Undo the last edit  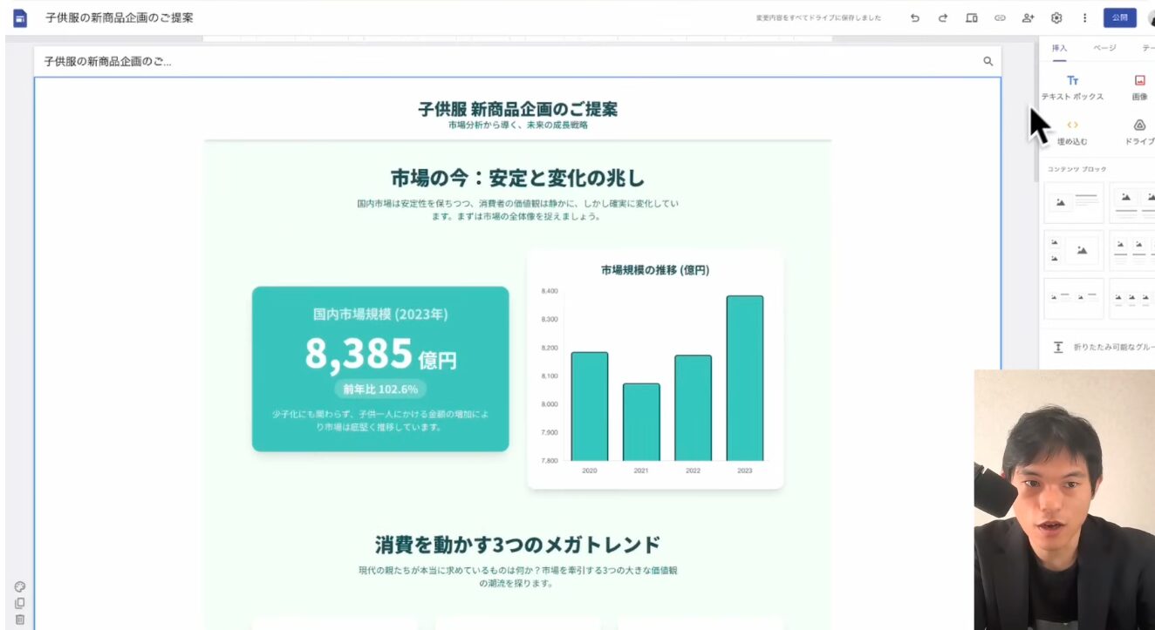coord(914,17)
